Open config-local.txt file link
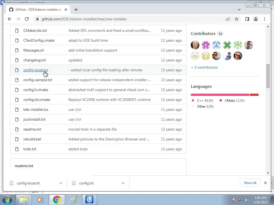Image resolution: width=274 pixels, height=205 pixels. coord(36,70)
